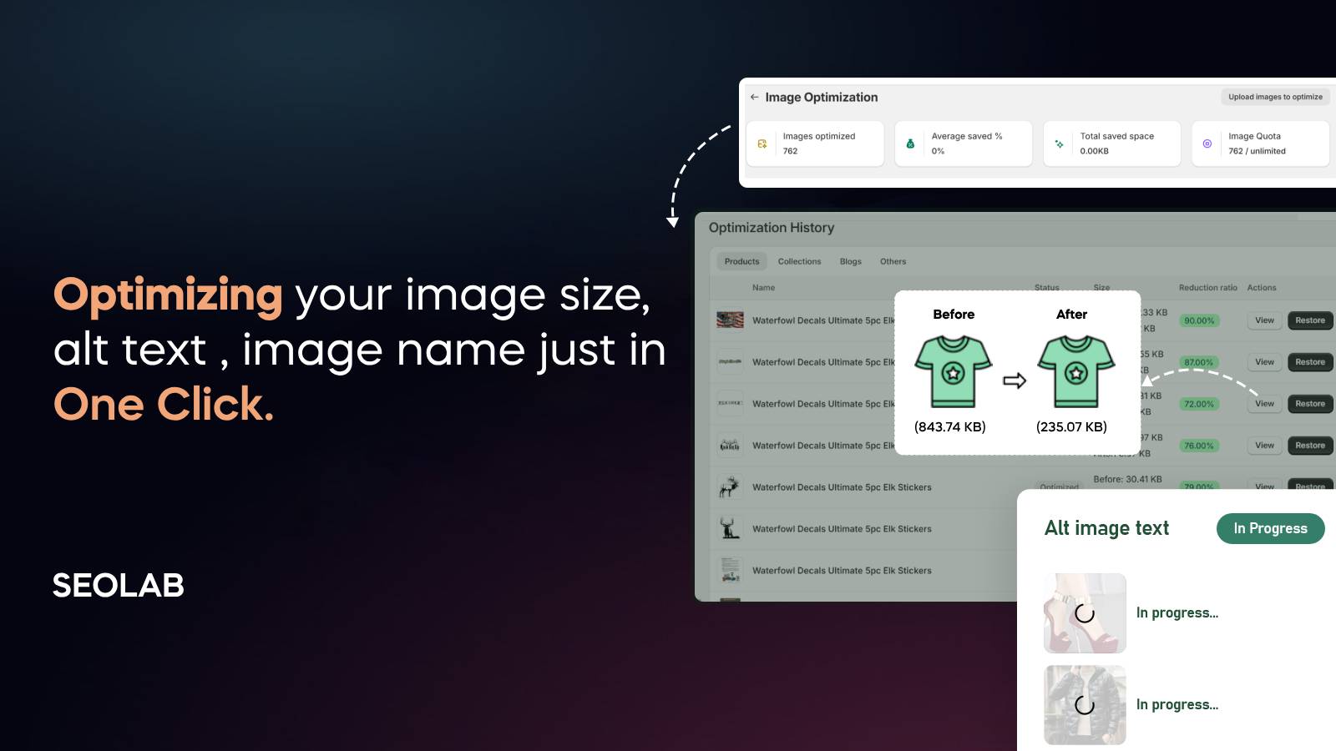Click the Total saved space sparkle icon

point(1059,144)
